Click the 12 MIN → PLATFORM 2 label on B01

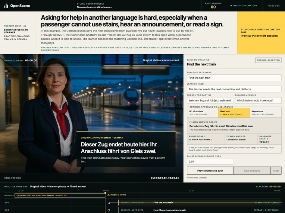(x=267, y=203)
